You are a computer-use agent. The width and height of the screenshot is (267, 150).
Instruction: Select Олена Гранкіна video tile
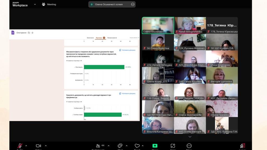tap(222, 109)
